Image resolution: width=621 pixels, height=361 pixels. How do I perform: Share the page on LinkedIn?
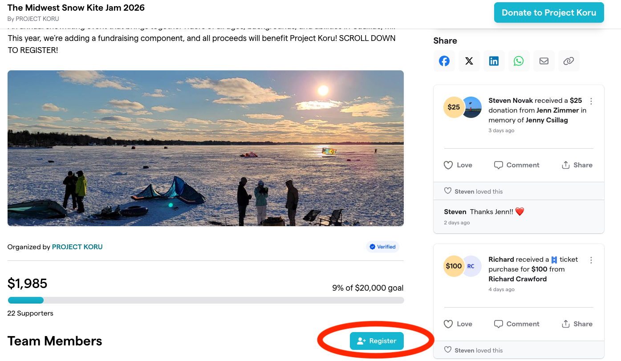(494, 61)
